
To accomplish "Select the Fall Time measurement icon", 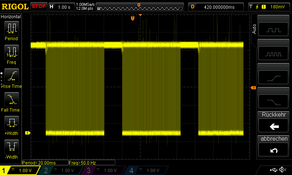I will [12, 100].
